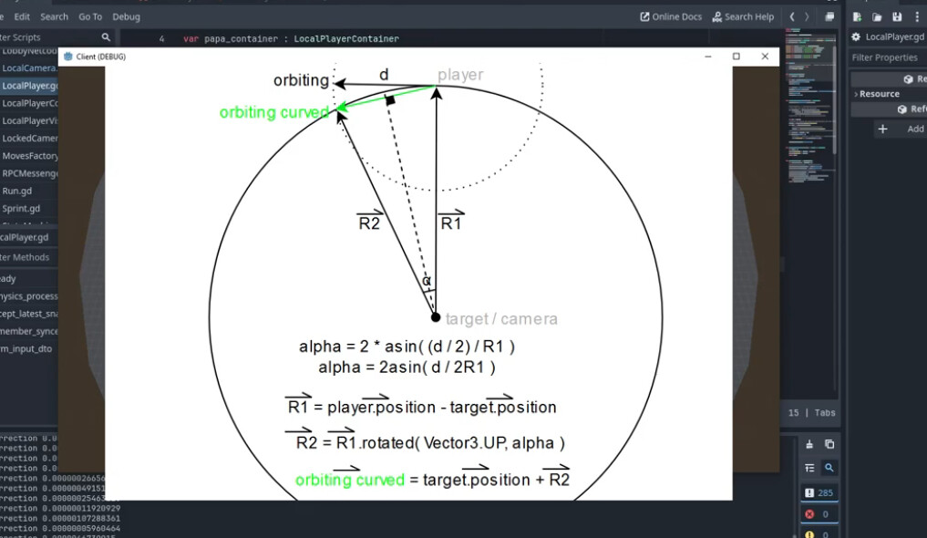The image size is (927, 538).
Task: Toggle the output search magnifier button
Action: [x=829, y=468]
